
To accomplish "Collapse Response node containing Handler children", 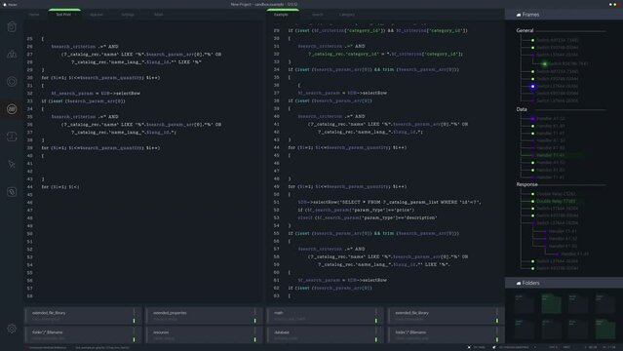I will (x=532, y=223).
